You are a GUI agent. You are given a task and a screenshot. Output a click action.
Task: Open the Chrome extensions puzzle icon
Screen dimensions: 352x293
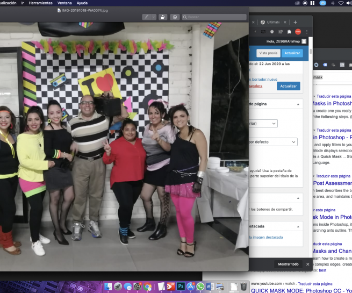pos(289,32)
